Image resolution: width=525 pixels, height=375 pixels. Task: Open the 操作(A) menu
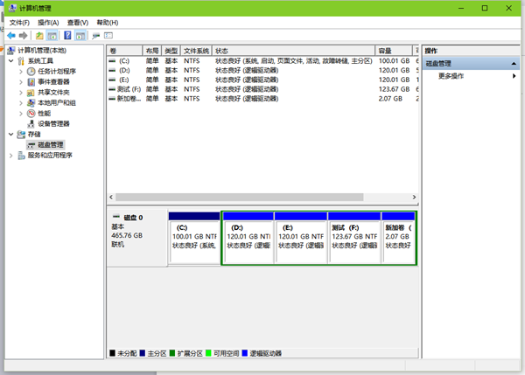(x=48, y=22)
